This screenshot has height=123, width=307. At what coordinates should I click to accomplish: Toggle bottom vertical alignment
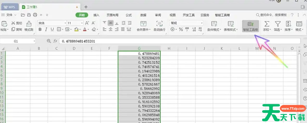[x=117, y=23]
